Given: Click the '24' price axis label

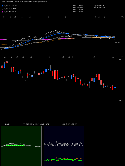Looking at the screenshot, I should [120, 60].
